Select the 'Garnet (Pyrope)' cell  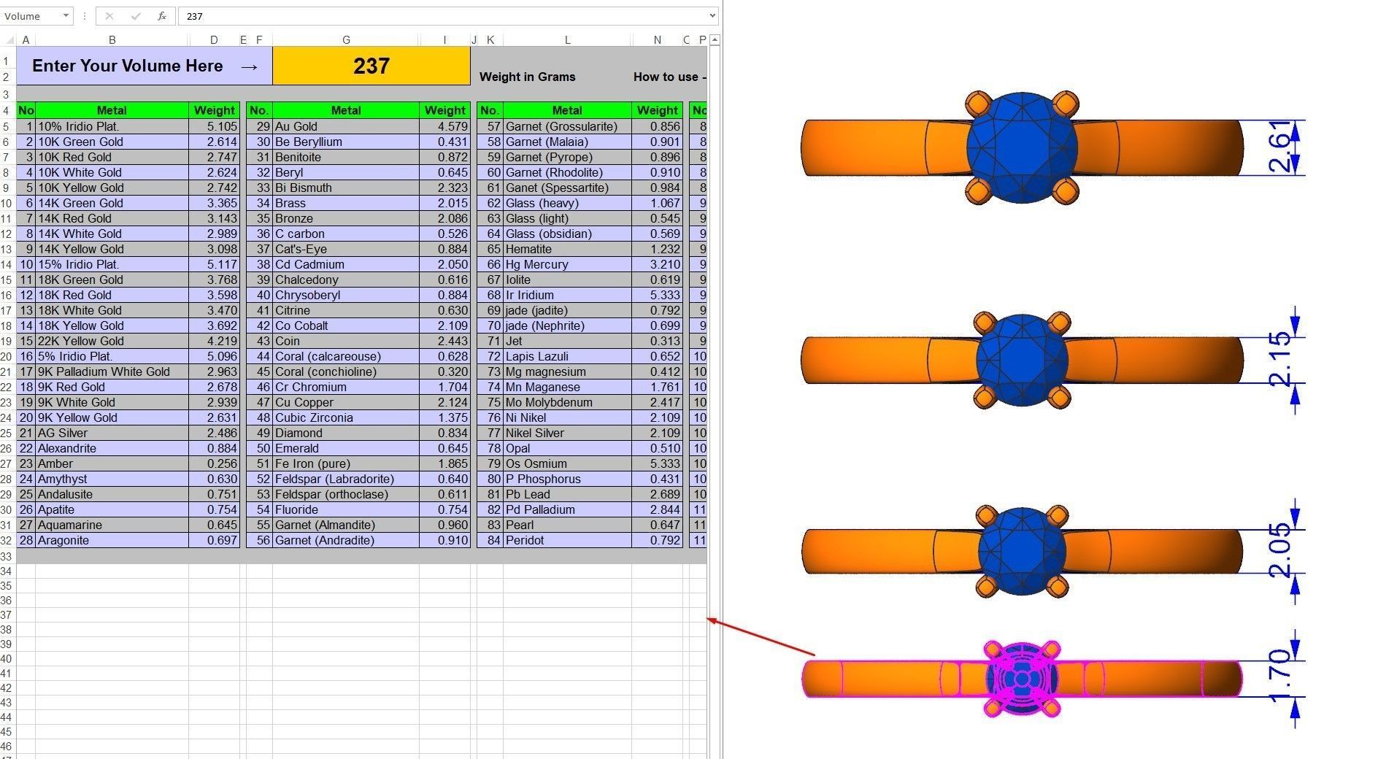point(567,157)
